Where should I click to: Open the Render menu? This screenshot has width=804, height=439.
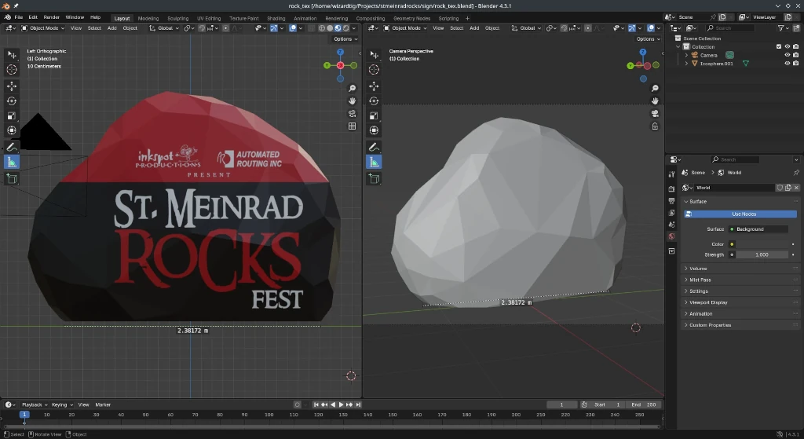click(51, 17)
